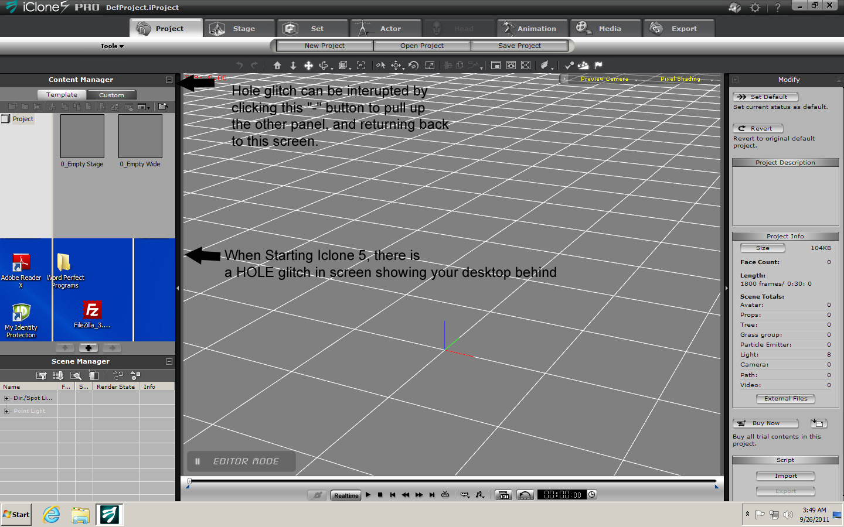Collapse the right Modify panel arrow
844x527 pixels.
click(x=727, y=288)
